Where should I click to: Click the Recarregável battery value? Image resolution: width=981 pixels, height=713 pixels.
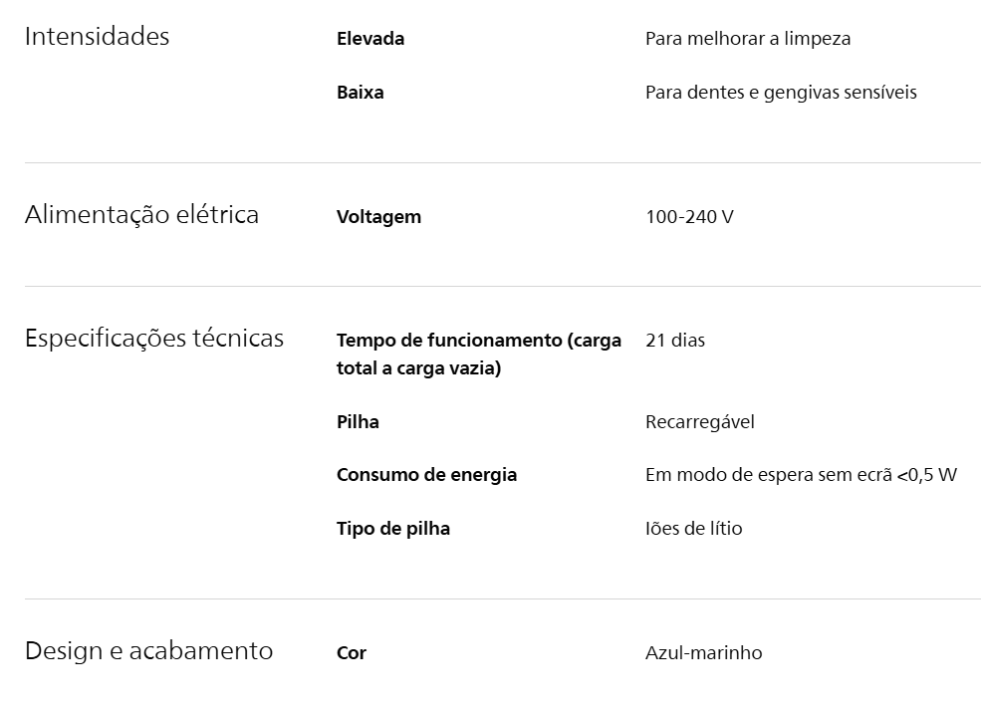[x=699, y=422]
